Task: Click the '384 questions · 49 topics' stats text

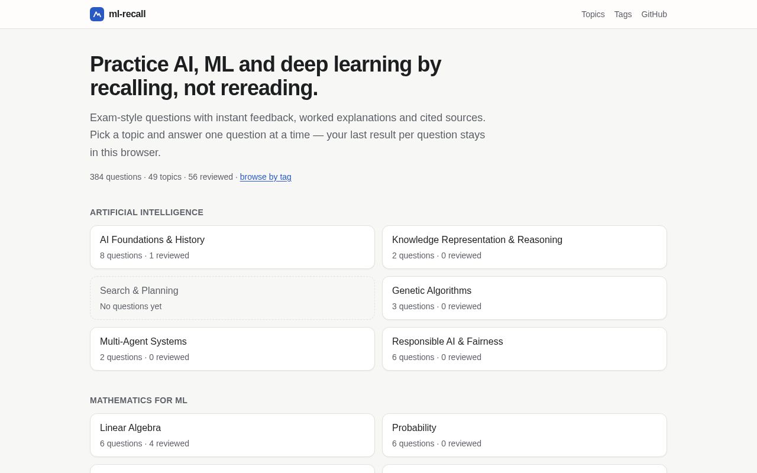Action: (x=135, y=177)
